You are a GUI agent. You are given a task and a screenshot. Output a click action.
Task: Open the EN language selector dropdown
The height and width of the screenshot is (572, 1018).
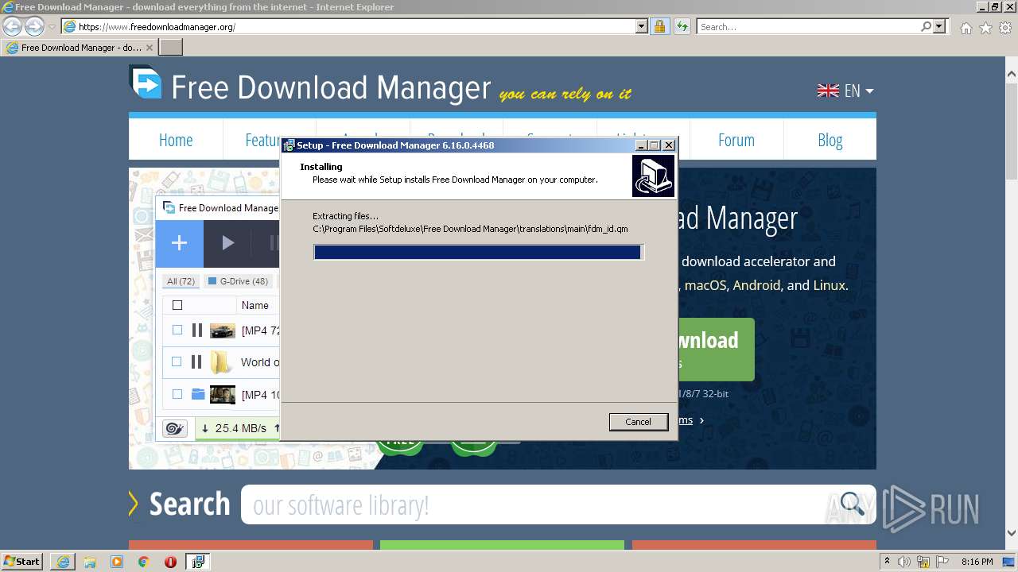[x=845, y=91]
